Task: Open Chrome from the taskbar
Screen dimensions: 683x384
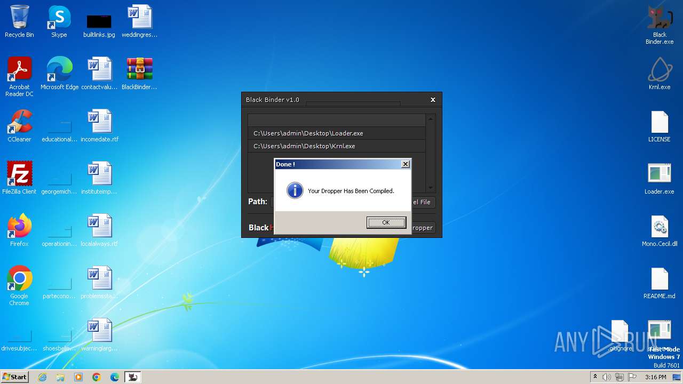Action: 97,377
